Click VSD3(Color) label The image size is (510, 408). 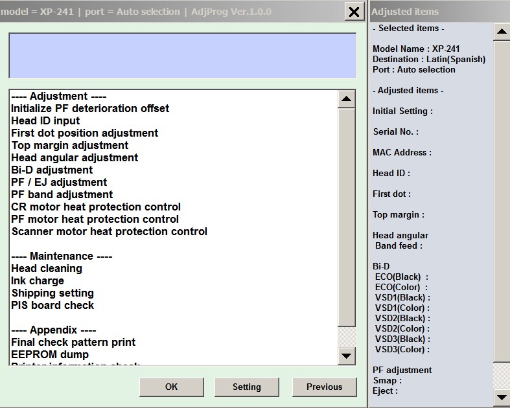[402, 350]
